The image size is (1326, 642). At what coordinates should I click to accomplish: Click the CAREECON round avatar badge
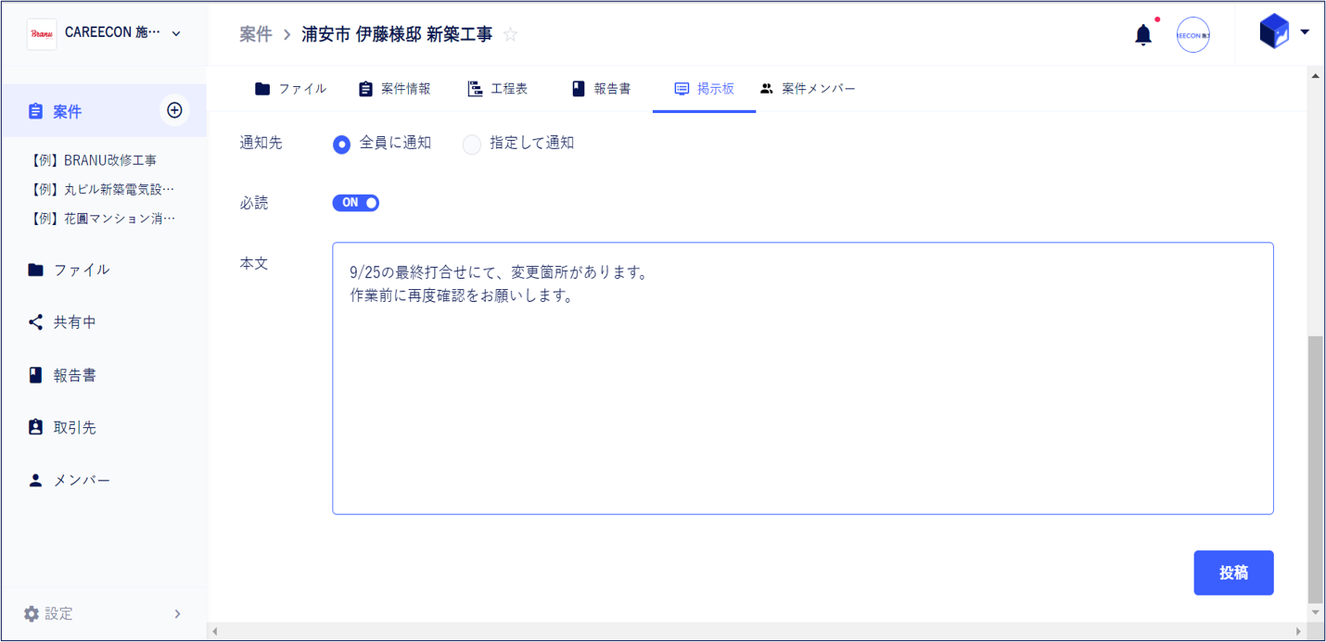point(1192,35)
